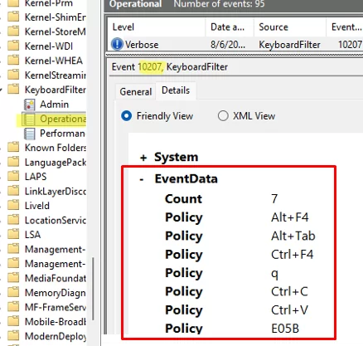Click the MediaFoundat folder icon

(x=13, y=278)
